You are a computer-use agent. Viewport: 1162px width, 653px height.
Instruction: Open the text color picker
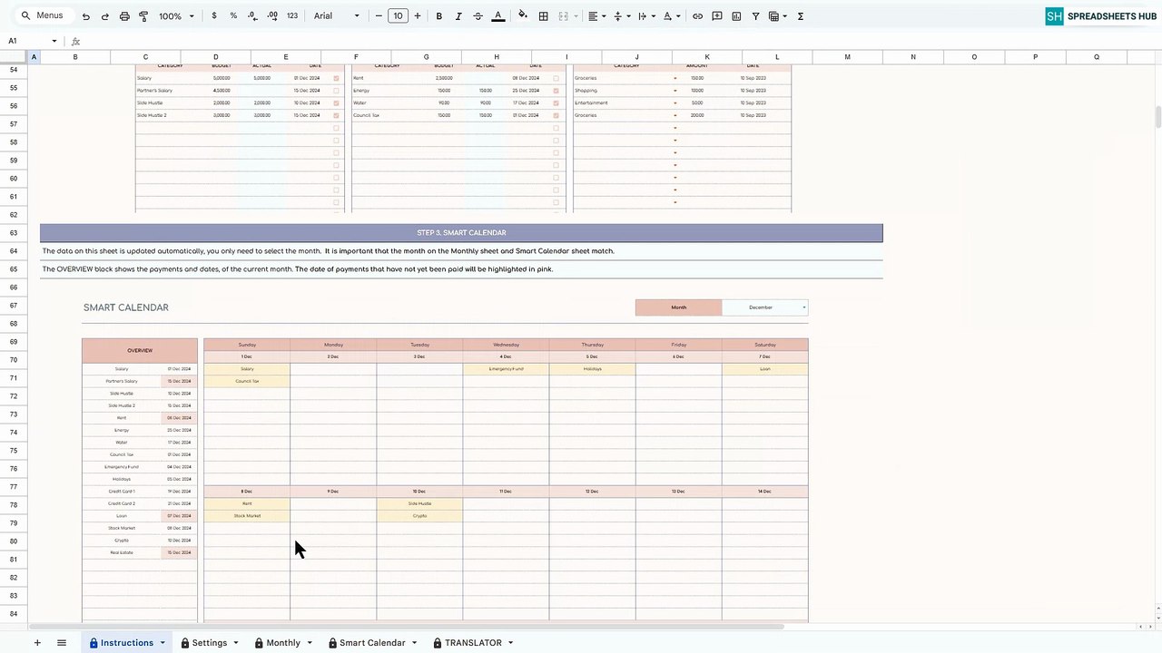498,16
